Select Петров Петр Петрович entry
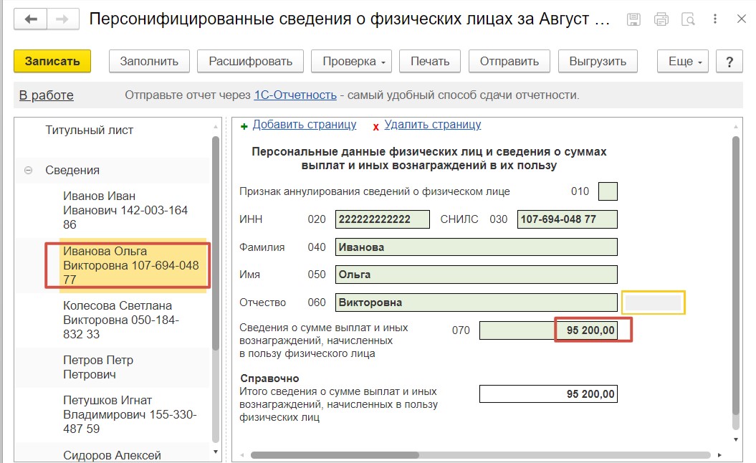This screenshot has width=756, height=463. pos(98,367)
